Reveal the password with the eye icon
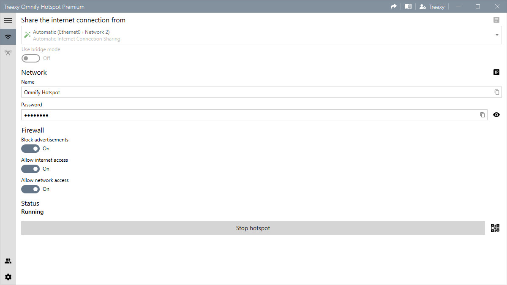This screenshot has height=285, width=507. point(496,114)
